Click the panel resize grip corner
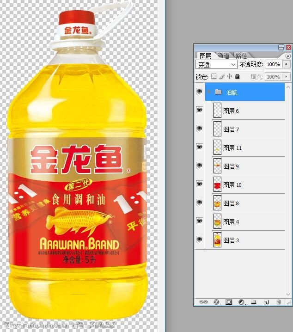The height and width of the screenshot is (332, 293). coord(289,303)
